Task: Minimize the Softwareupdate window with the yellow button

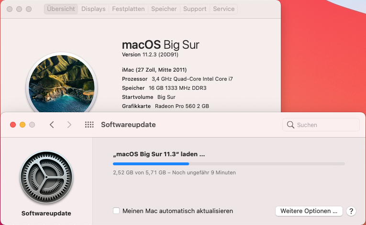Action: tap(22, 125)
